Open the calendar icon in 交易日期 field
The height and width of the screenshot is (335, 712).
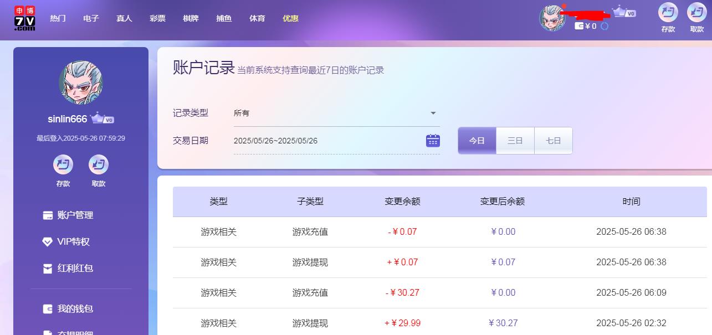tap(432, 140)
